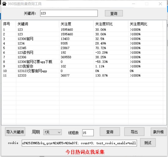Click the 28.49% 环比 cell

point(100,43)
